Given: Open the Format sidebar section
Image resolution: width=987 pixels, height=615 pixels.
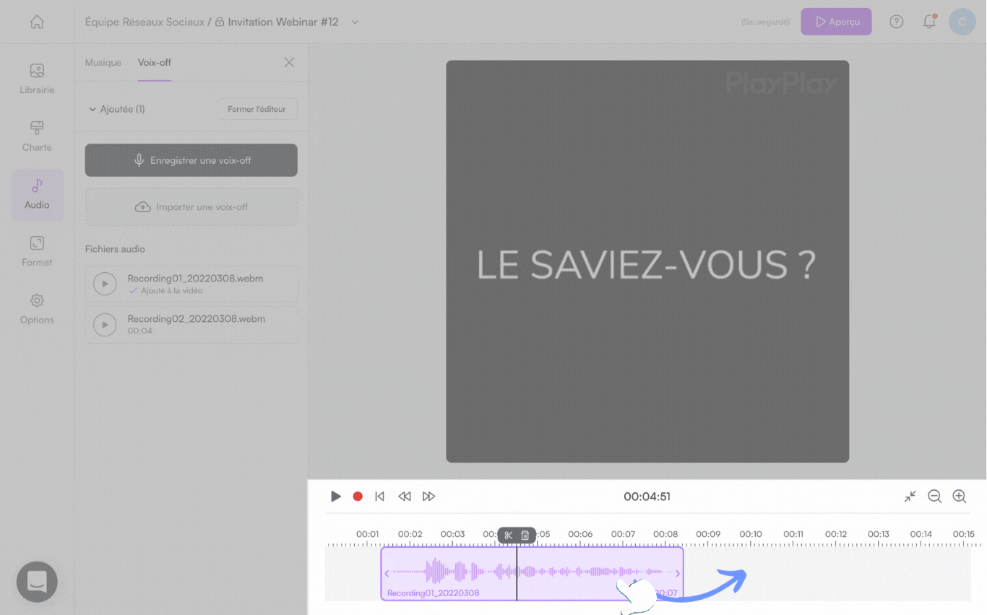Looking at the screenshot, I should [37, 252].
